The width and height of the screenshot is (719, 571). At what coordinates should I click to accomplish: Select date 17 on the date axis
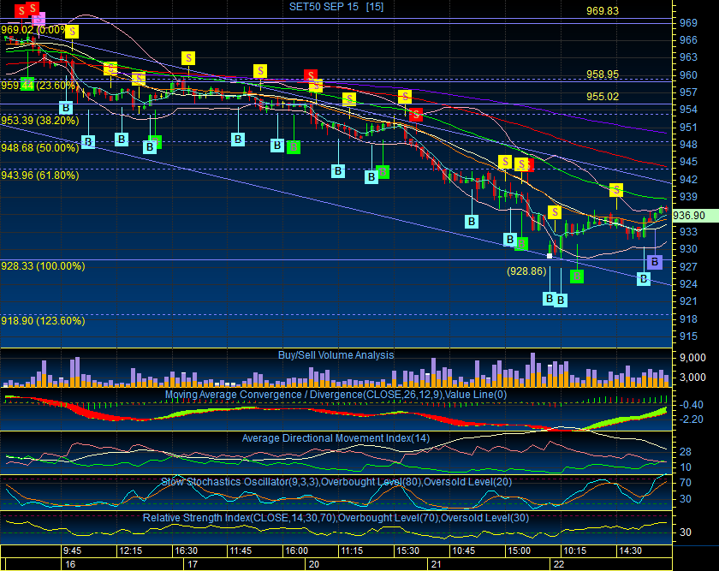coord(193,564)
